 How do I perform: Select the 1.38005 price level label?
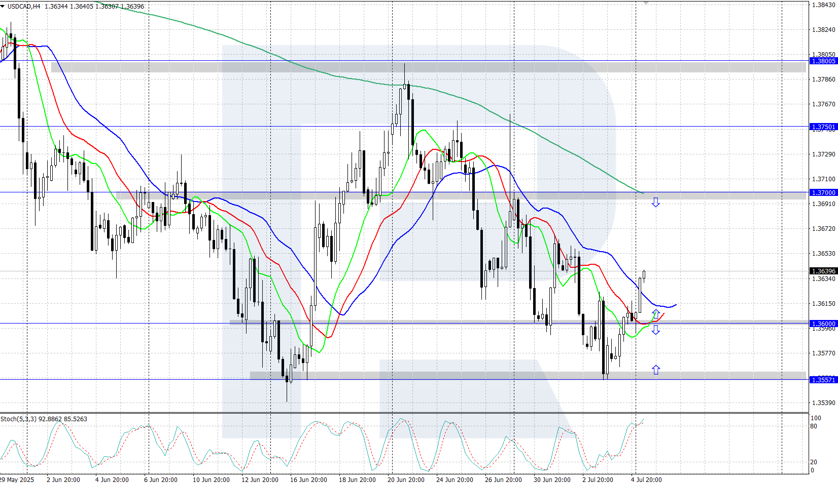(x=823, y=61)
